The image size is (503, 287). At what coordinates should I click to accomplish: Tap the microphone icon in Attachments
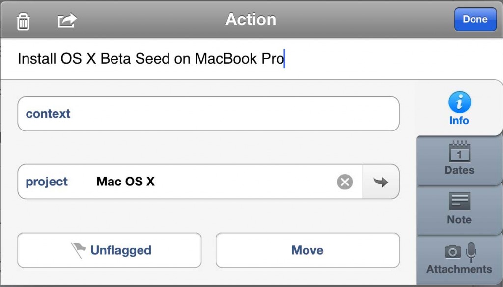pyautogui.click(x=471, y=252)
